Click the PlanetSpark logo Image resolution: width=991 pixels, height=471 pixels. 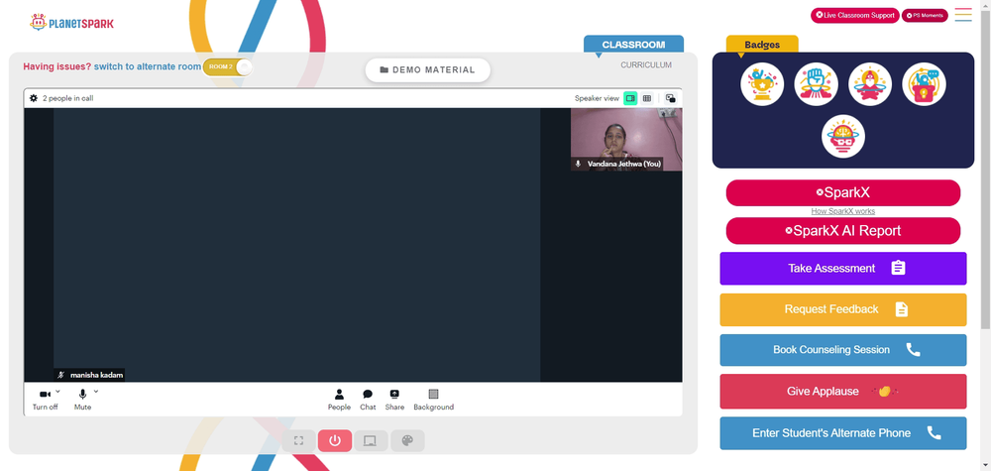71,23
